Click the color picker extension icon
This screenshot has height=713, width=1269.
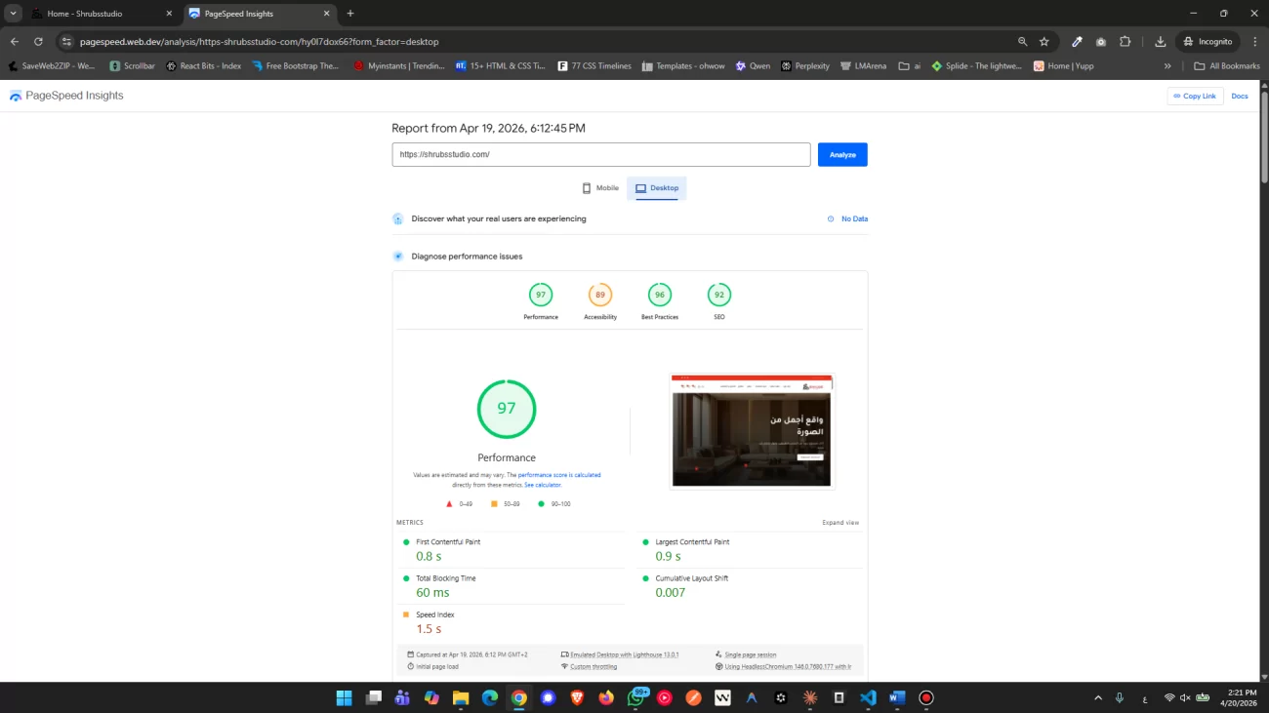[1077, 42]
